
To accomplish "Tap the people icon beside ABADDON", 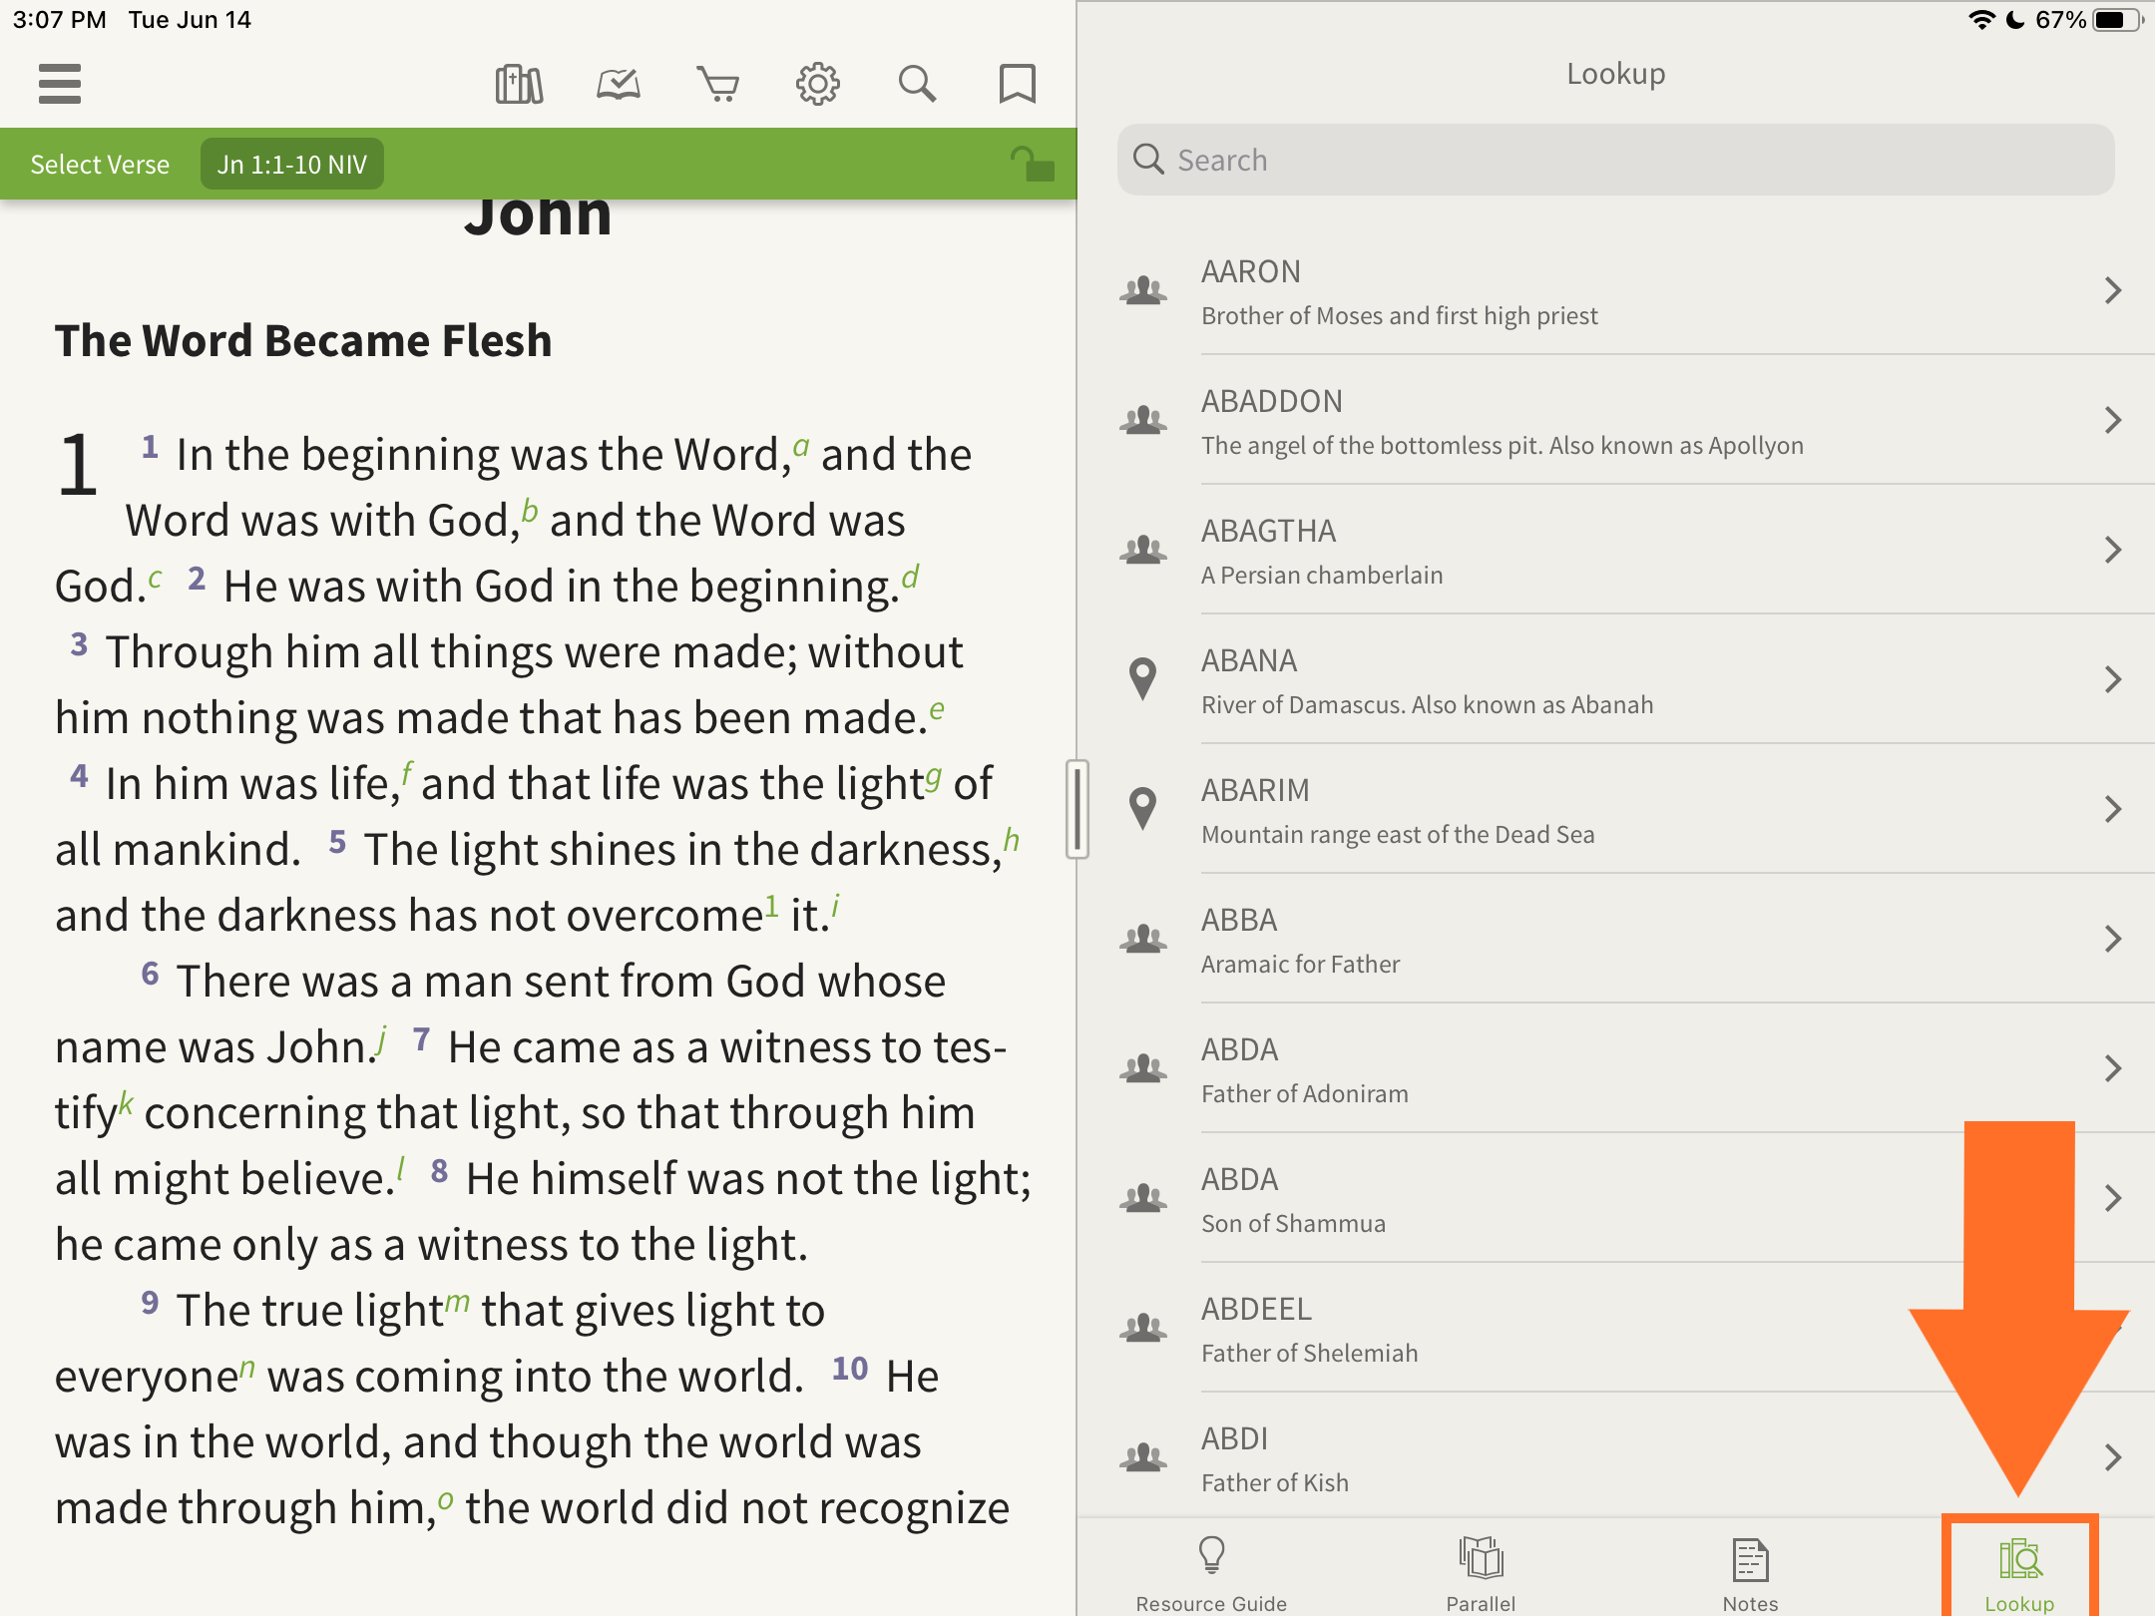I will coord(1143,420).
